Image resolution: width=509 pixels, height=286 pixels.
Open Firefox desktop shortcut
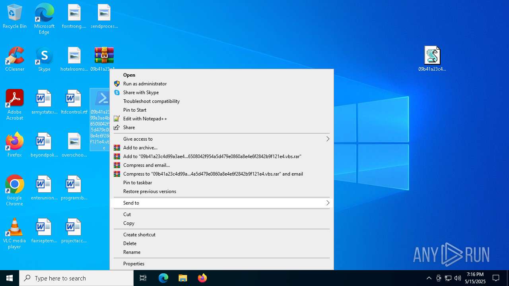pyautogui.click(x=15, y=145)
